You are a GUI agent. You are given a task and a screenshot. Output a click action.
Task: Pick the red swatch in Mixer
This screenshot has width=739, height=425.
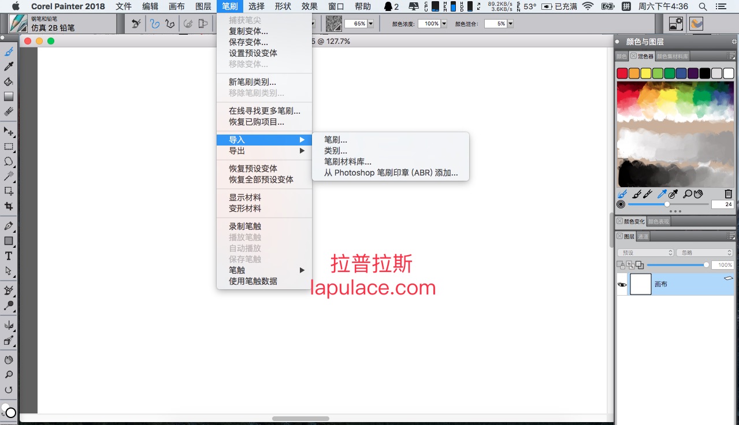coord(622,73)
